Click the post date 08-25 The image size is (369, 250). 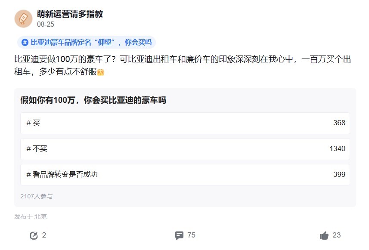point(45,25)
